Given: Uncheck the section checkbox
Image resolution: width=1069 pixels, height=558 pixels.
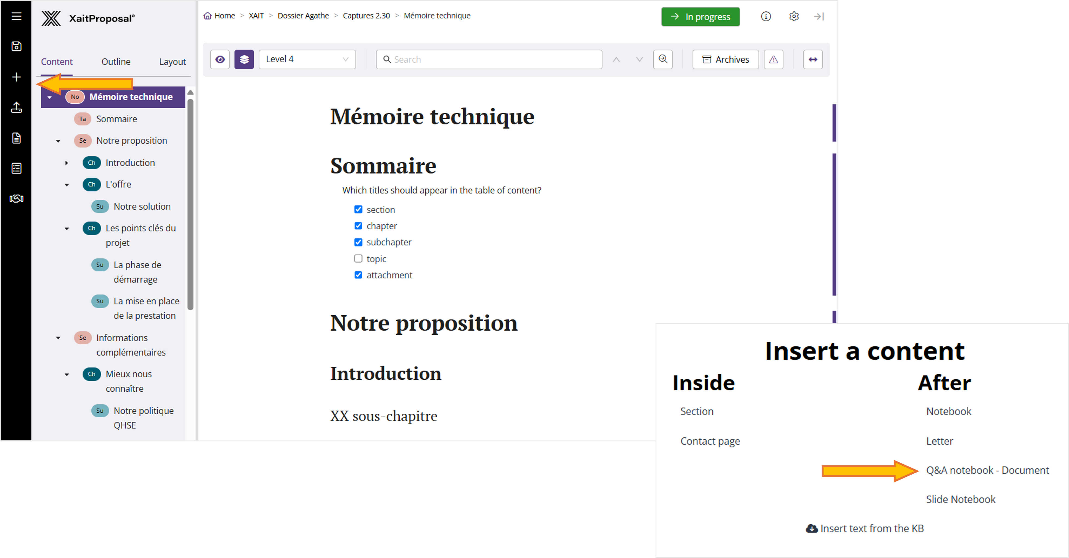Looking at the screenshot, I should (x=358, y=209).
